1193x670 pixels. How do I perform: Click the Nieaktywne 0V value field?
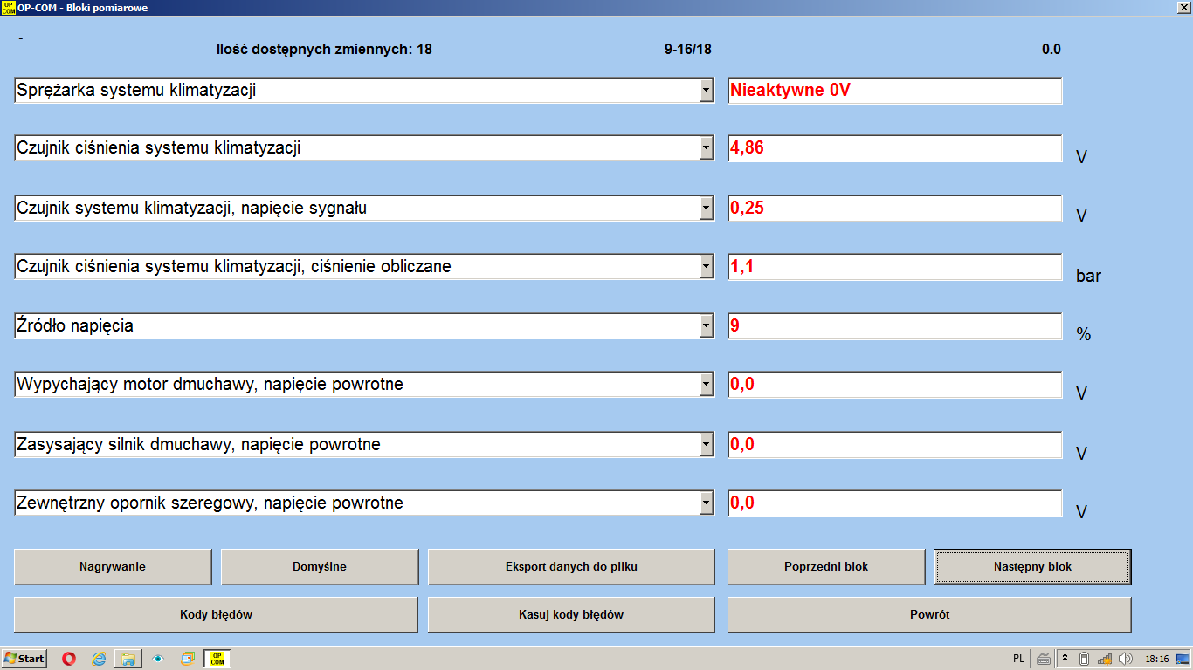coord(895,90)
